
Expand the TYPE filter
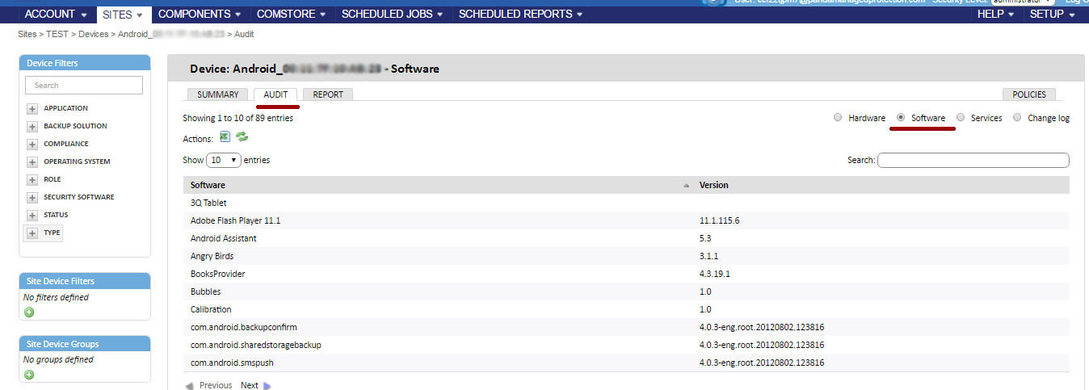[32, 233]
